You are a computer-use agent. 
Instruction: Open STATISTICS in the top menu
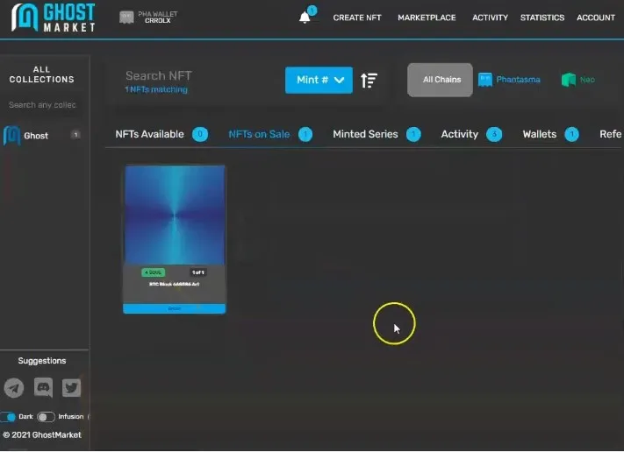pyautogui.click(x=542, y=18)
